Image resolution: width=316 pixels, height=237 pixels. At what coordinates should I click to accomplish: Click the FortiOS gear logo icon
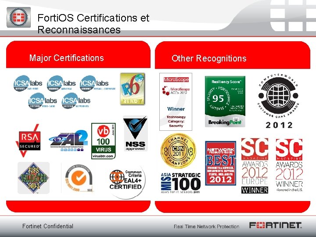coord(19,17)
